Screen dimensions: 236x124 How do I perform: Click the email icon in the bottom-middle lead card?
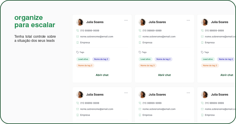(x=140, y=109)
